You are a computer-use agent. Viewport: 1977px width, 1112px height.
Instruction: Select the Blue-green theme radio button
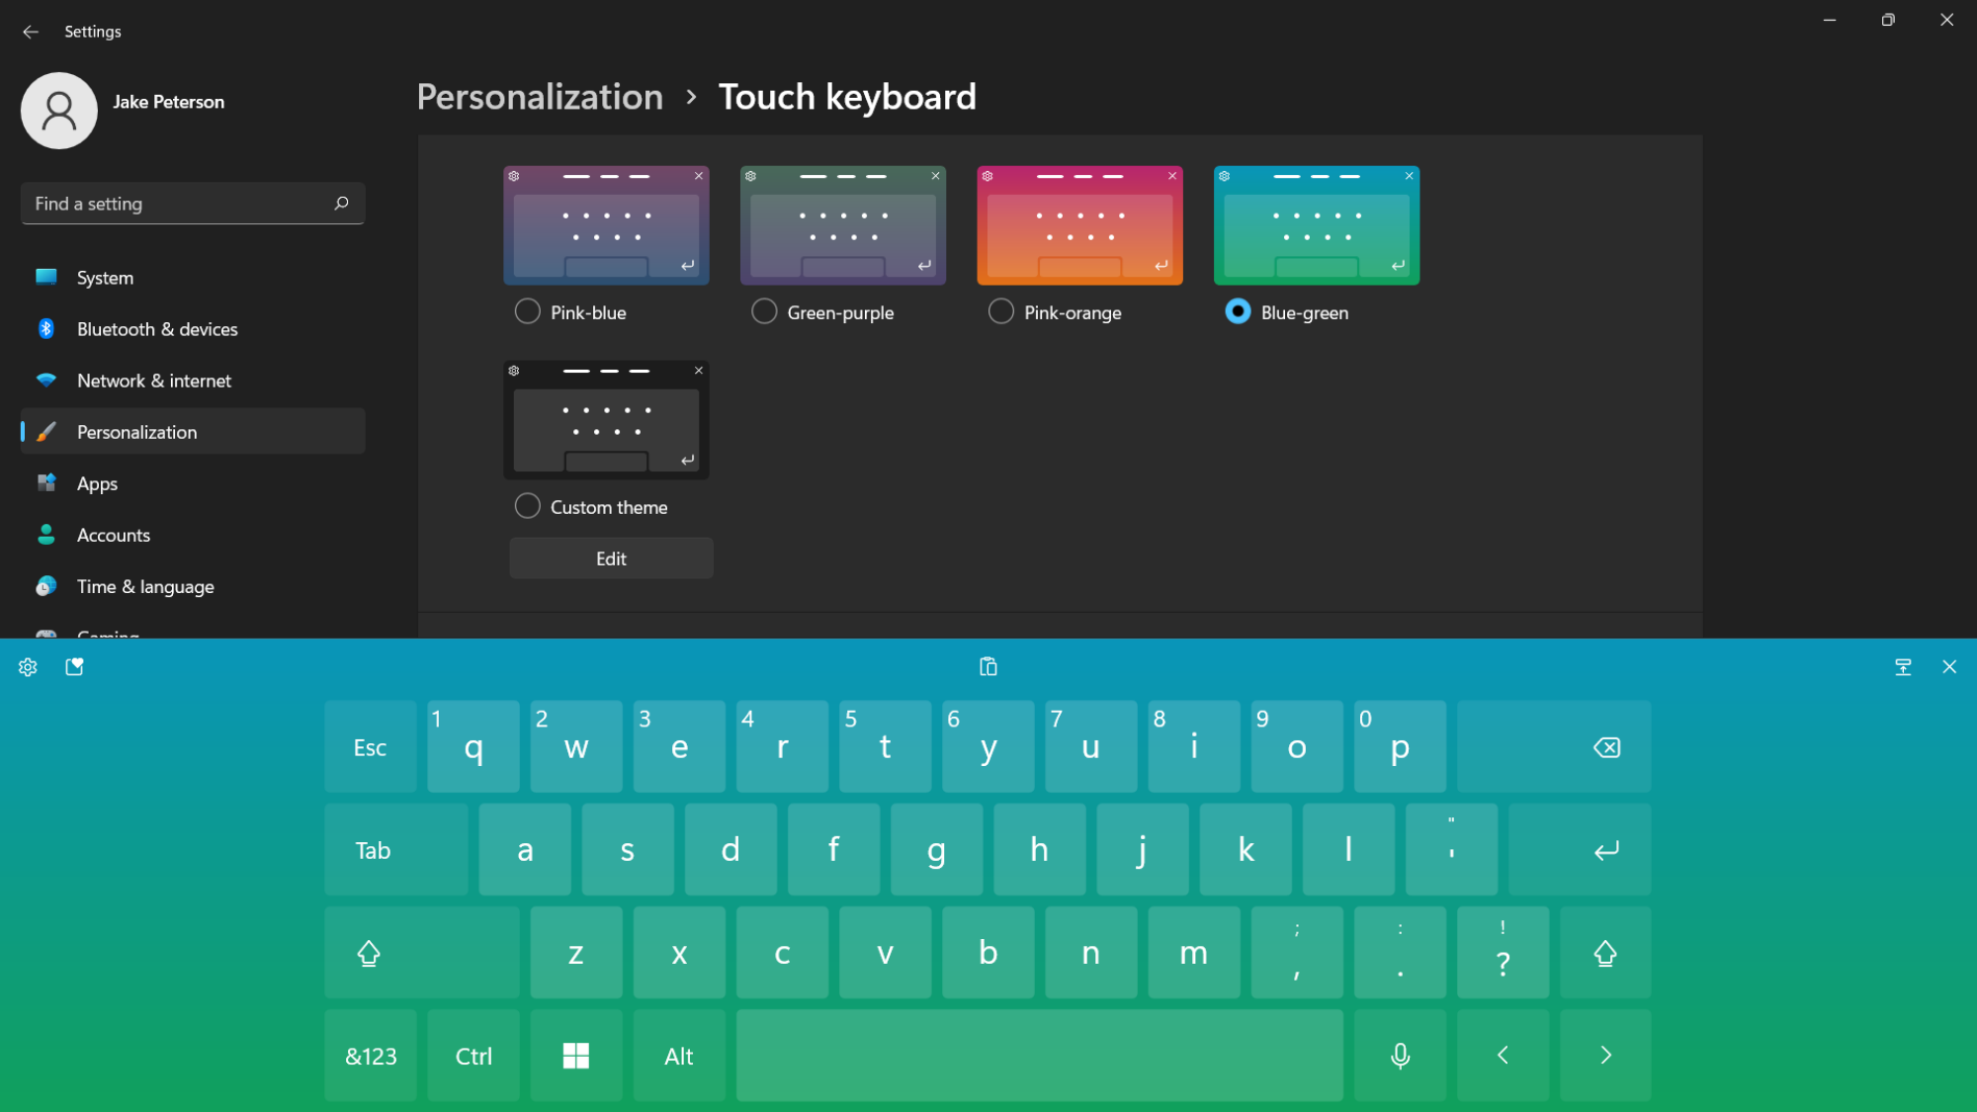coord(1238,311)
